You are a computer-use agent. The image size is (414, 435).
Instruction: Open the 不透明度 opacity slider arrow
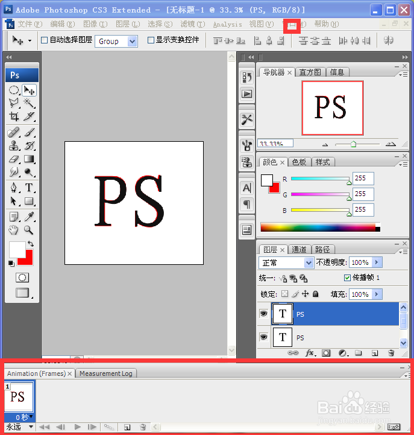point(376,262)
